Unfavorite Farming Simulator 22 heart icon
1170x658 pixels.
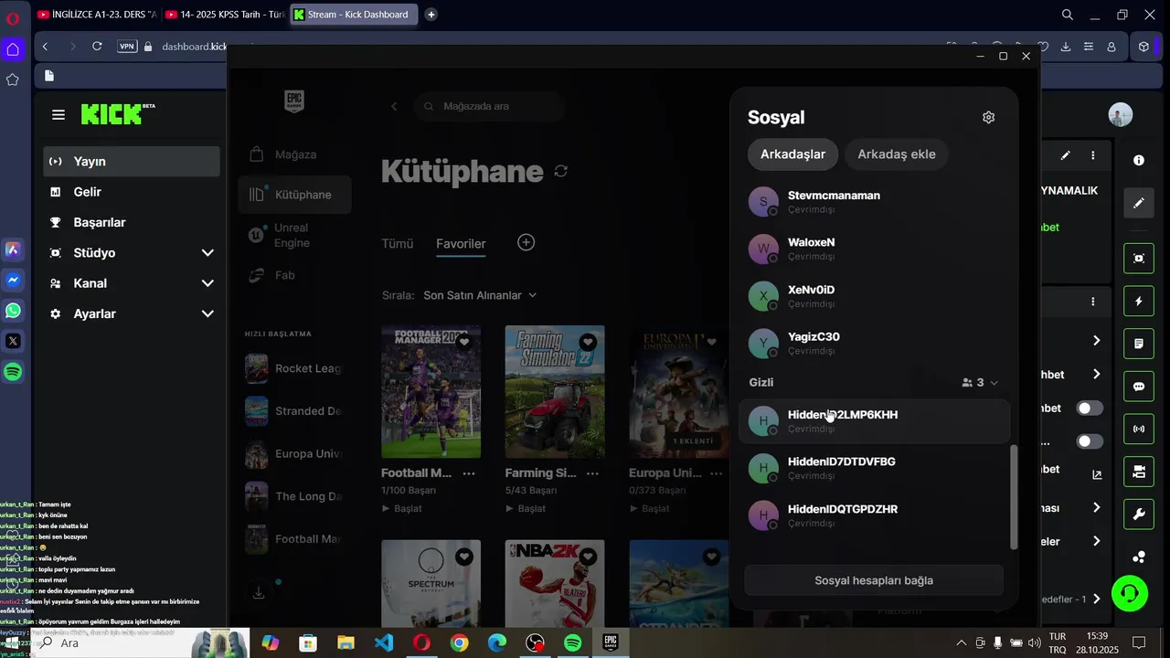coord(588,342)
